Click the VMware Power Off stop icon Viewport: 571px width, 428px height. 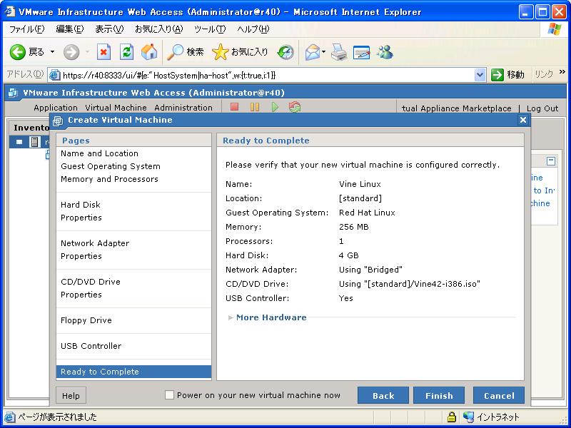coord(235,106)
